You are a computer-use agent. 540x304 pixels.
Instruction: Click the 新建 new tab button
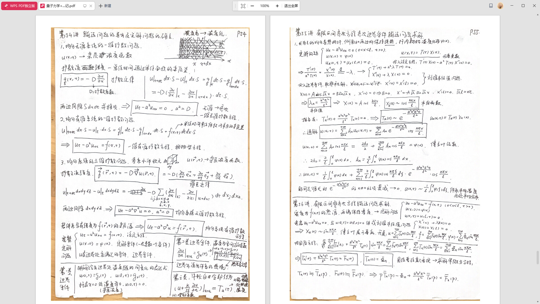(x=105, y=6)
